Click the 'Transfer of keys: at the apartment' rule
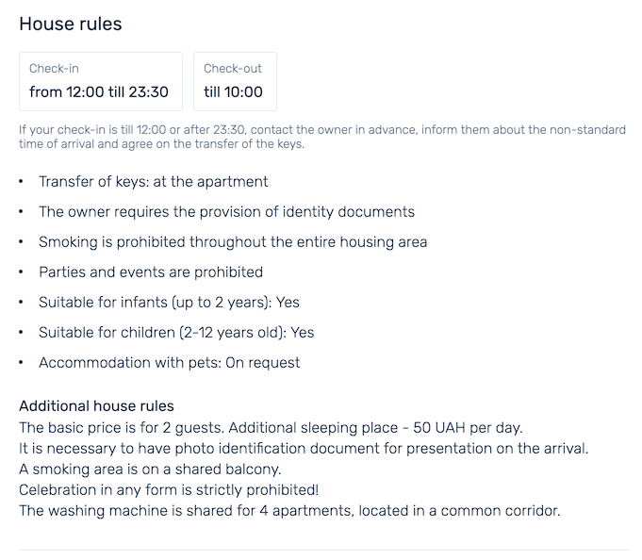Image resolution: width=642 pixels, height=560 pixels. coord(154,181)
